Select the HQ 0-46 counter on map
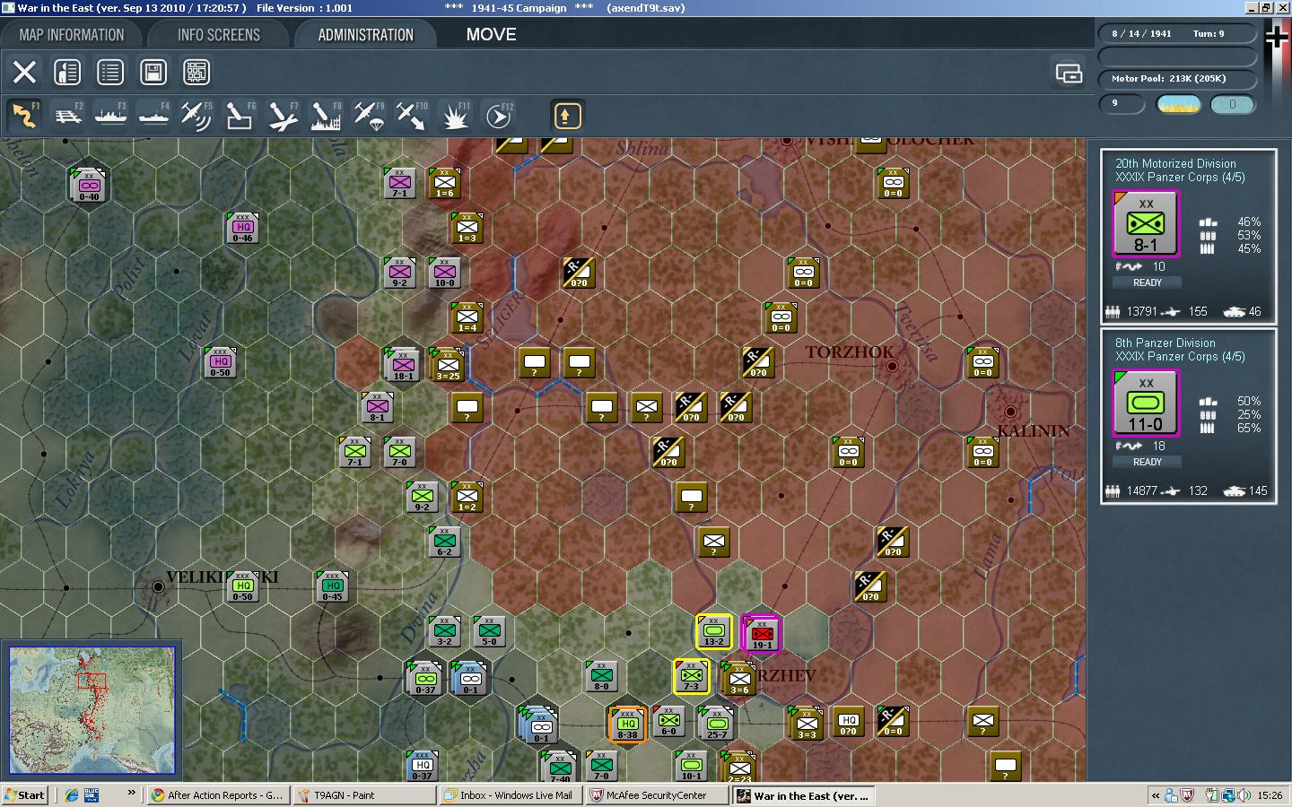This screenshot has height=807, width=1292. coord(242,228)
